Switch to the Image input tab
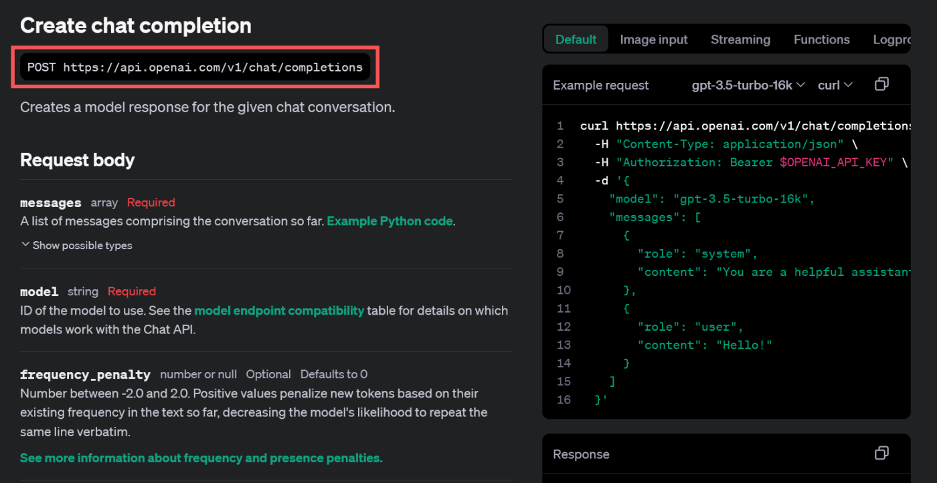Screen dimensions: 937x483 coord(653,39)
